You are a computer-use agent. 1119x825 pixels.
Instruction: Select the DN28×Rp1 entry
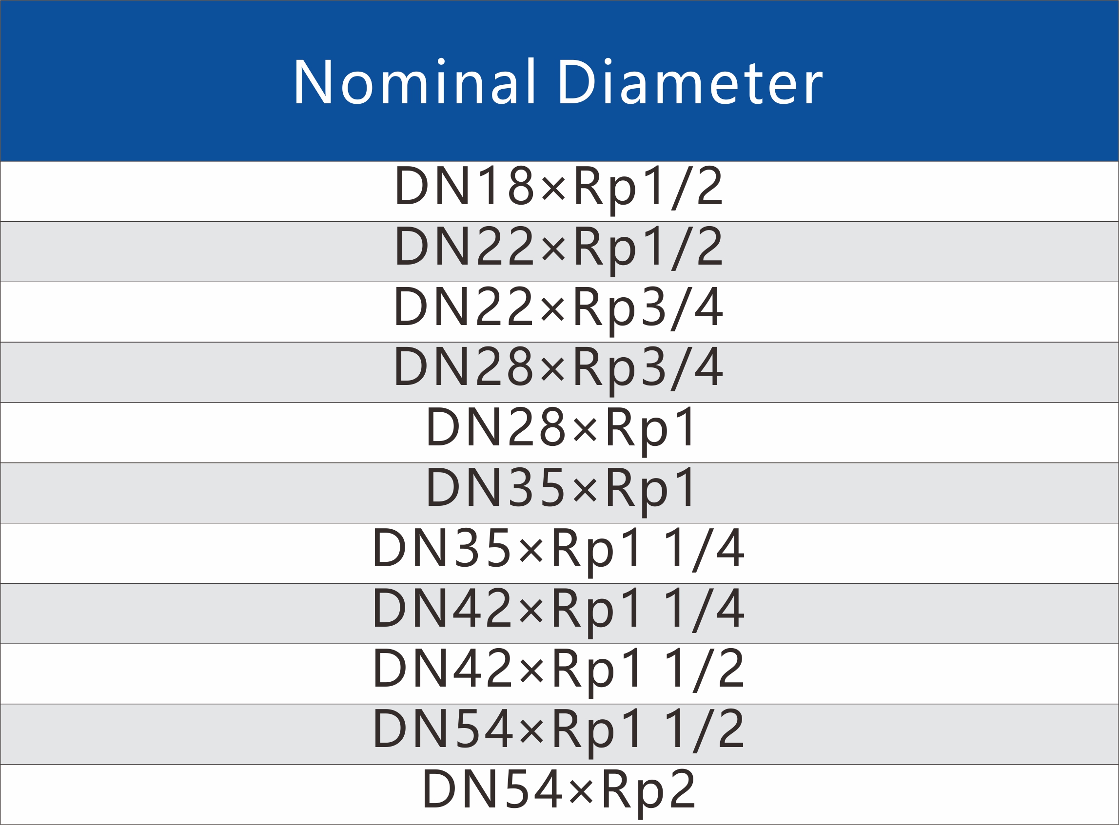click(560, 433)
